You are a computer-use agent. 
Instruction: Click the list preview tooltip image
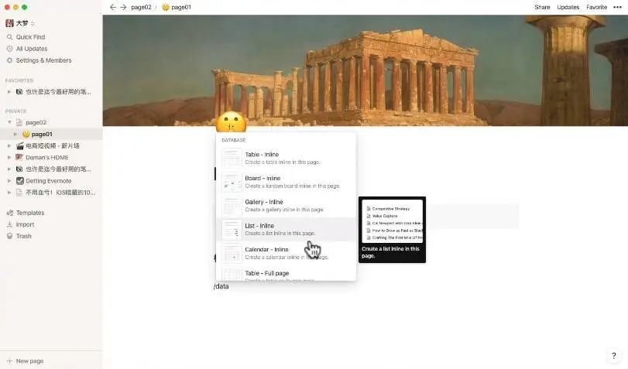point(392,221)
